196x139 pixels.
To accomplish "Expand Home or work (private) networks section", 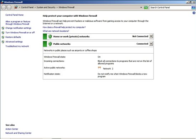I will click(151, 37).
